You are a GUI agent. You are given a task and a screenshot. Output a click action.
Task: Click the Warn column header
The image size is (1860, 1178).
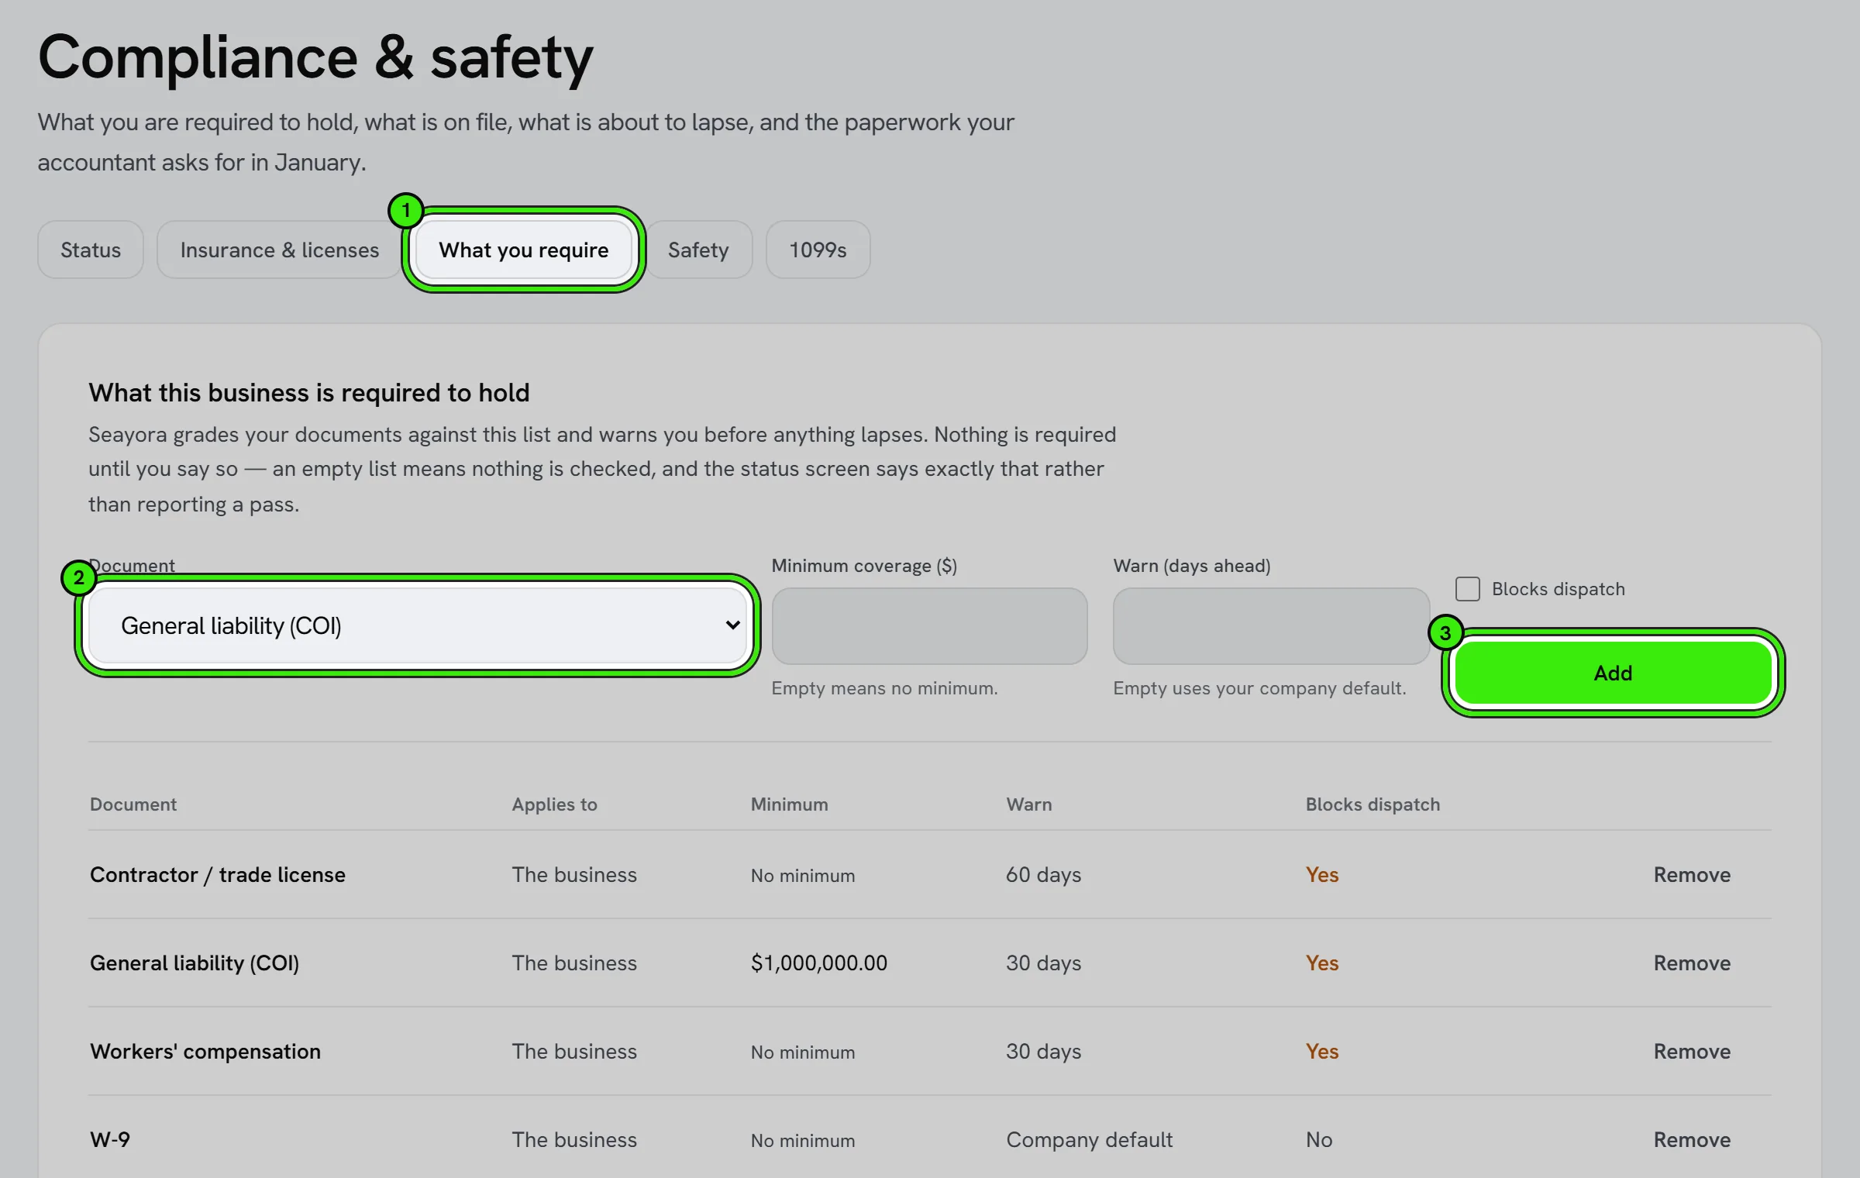click(x=1029, y=804)
